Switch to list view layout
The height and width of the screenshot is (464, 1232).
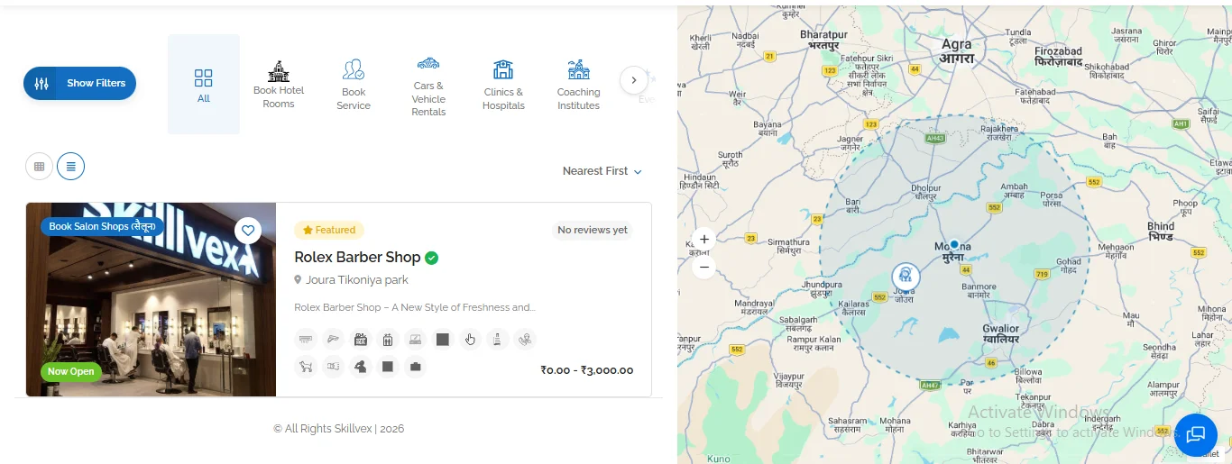click(x=70, y=166)
